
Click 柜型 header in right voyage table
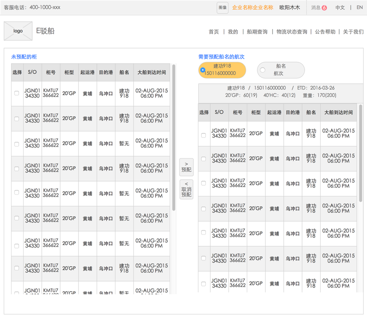pyautogui.click(x=256, y=112)
